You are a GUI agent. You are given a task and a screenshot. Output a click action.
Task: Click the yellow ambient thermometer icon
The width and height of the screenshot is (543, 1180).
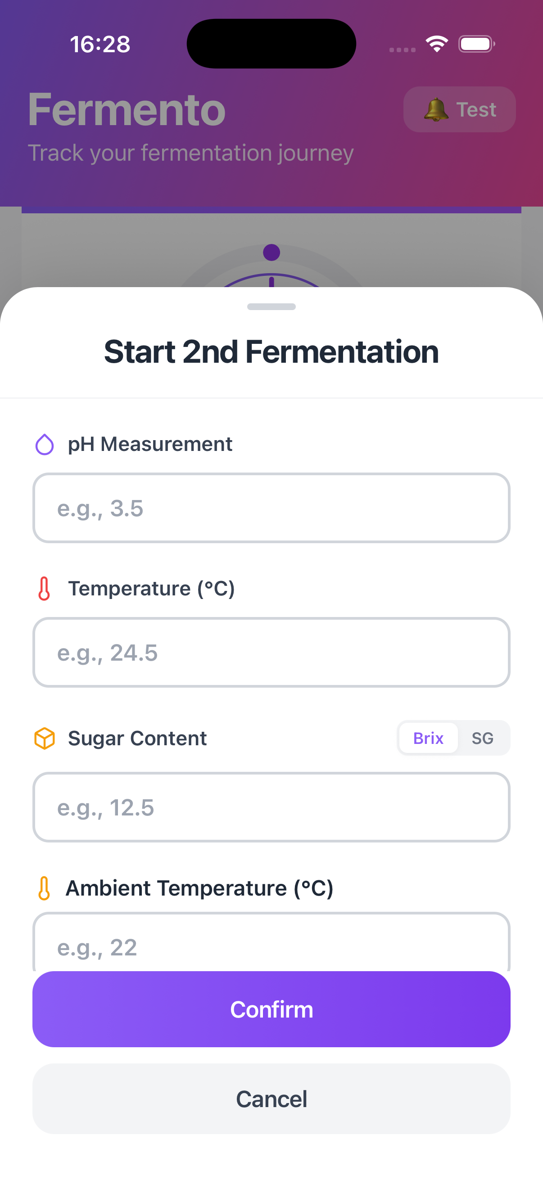pyautogui.click(x=44, y=888)
